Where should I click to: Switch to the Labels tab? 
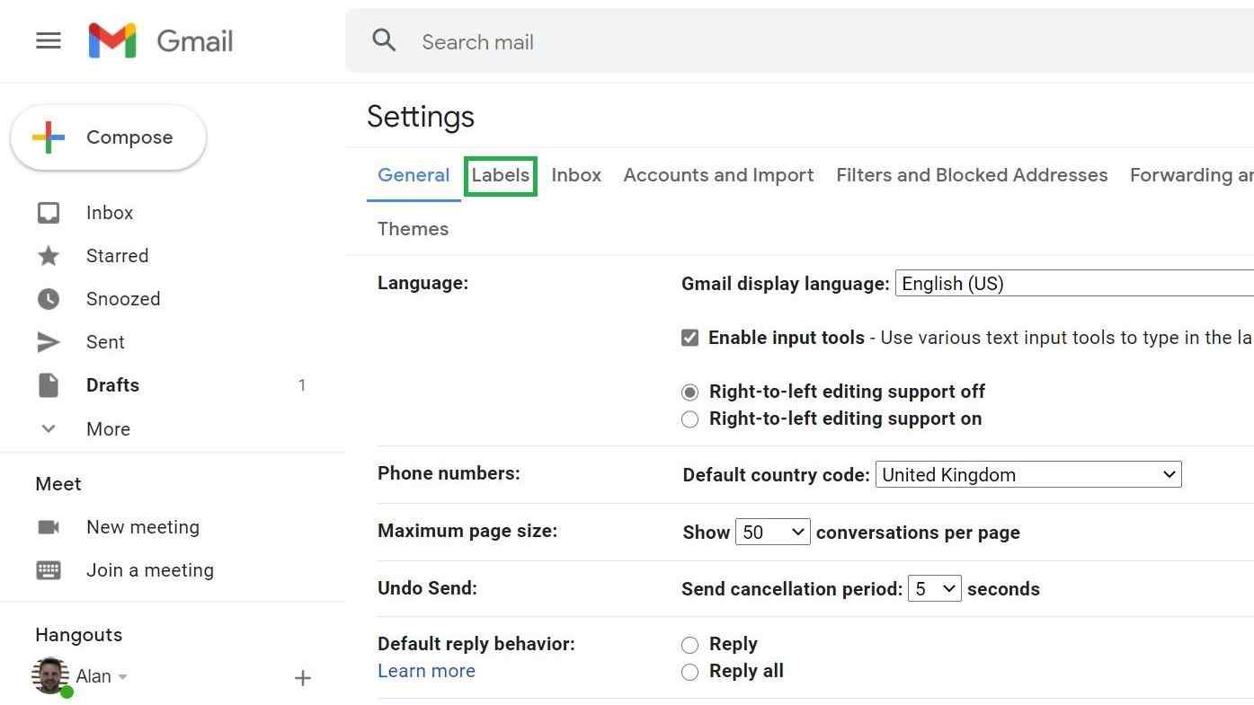pyautogui.click(x=501, y=175)
